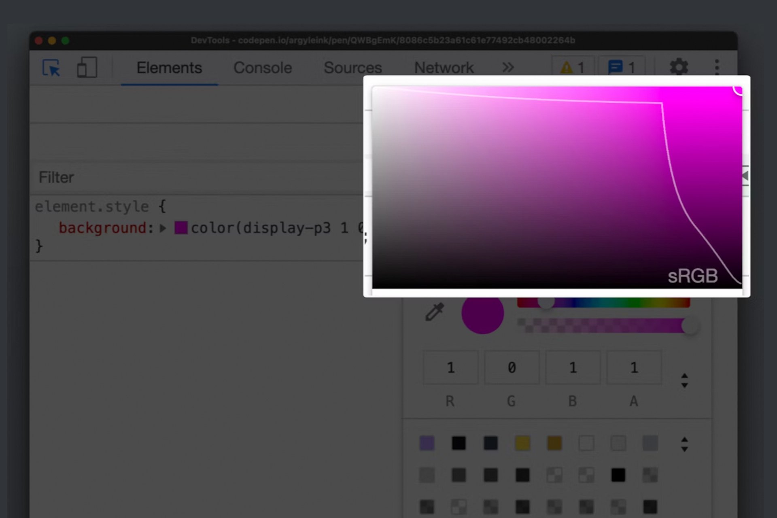Pick the golden orange palette swatch
The width and height of the screenshot is (777, 518).
coord(554,443)
